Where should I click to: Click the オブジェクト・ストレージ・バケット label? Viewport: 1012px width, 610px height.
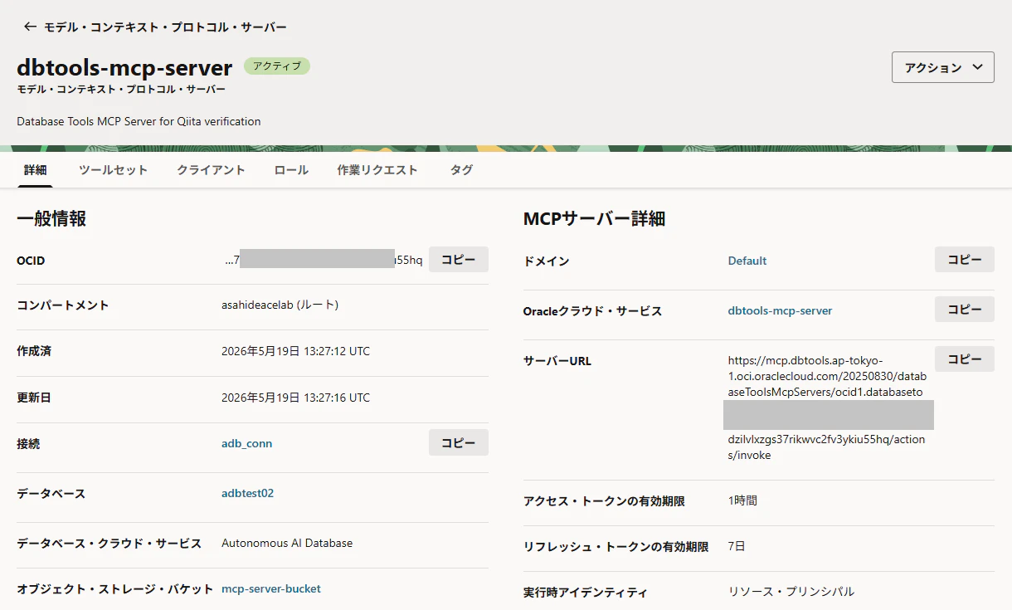point(115,589)
